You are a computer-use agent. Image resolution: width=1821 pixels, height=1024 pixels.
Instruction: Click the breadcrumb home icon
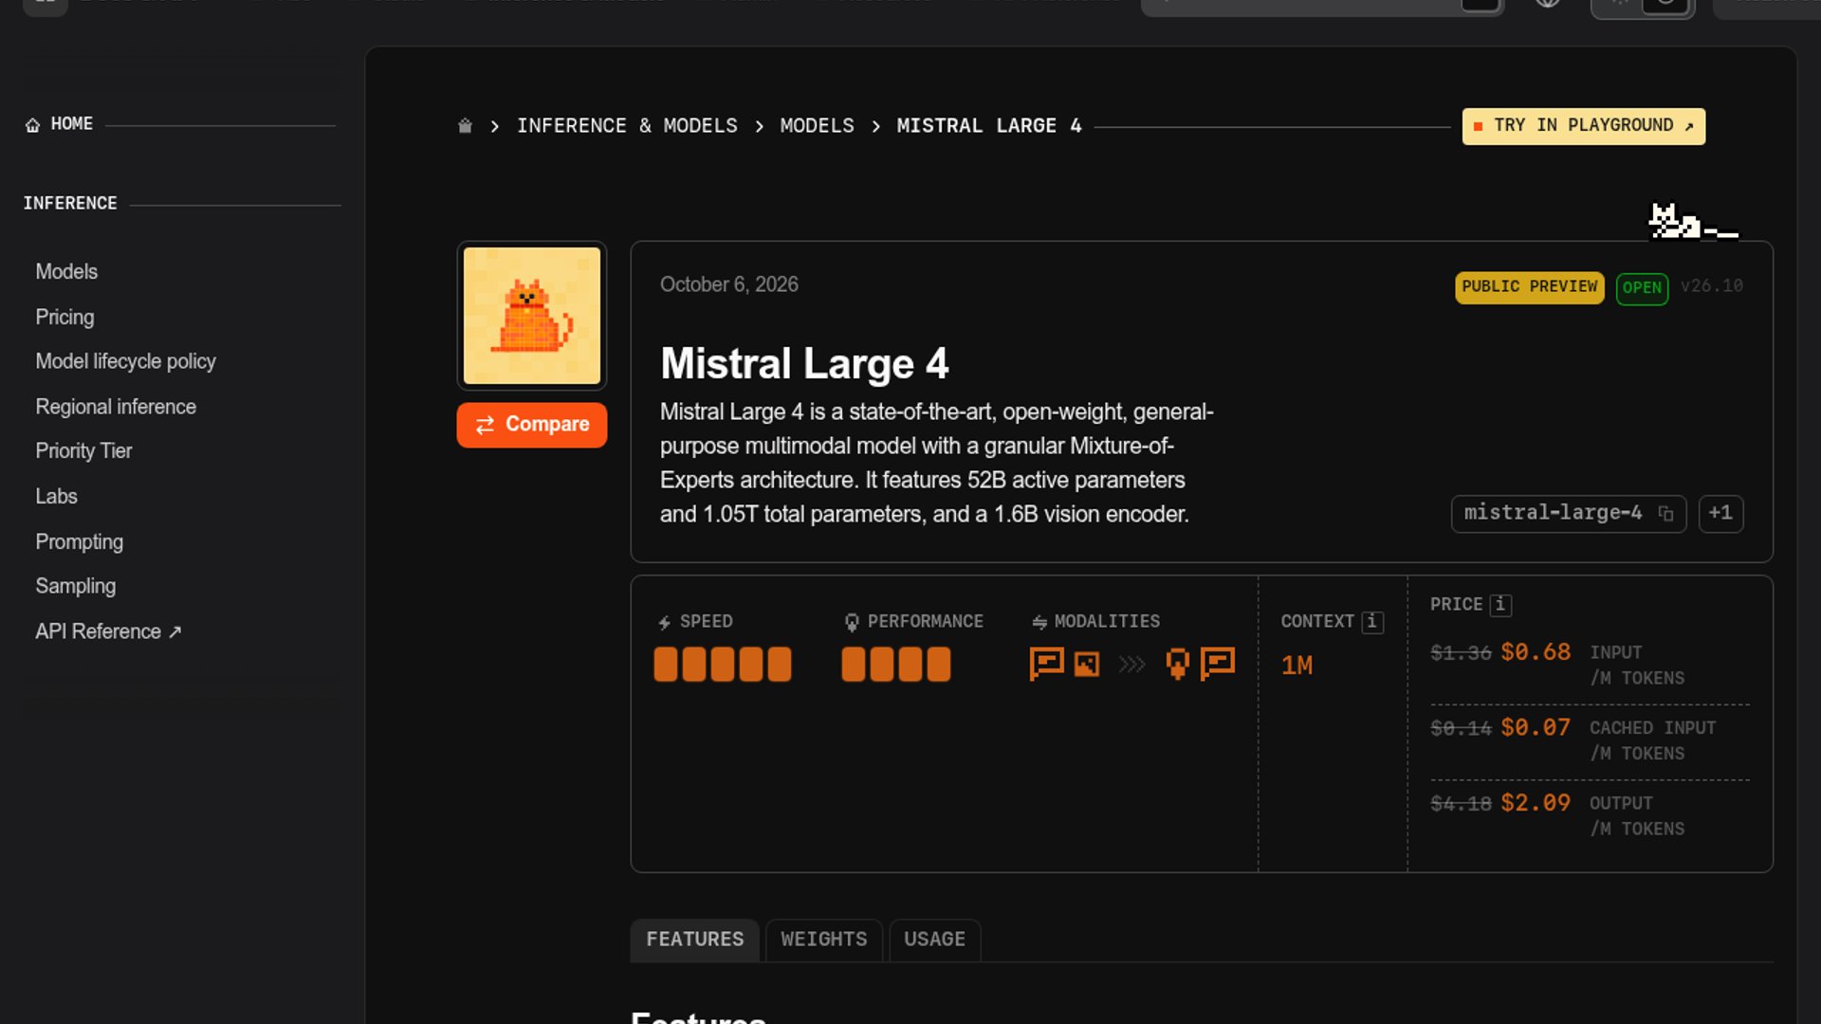465,126
